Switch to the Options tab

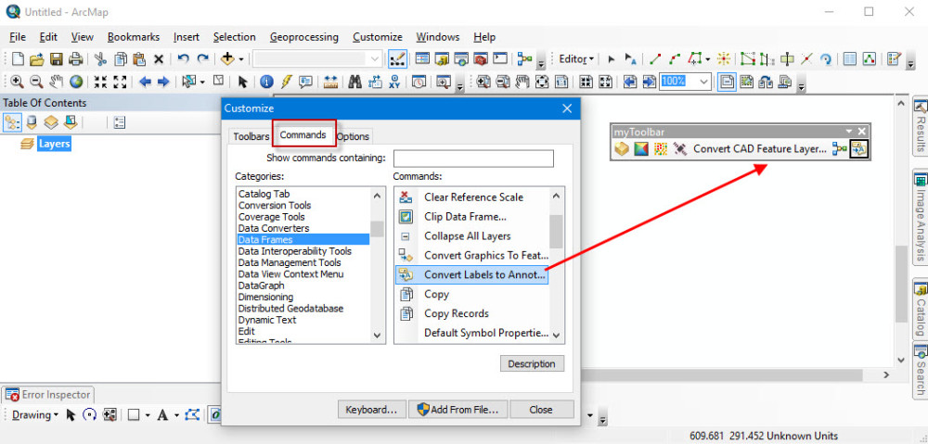pyautogui.click(x=354, y=136)
